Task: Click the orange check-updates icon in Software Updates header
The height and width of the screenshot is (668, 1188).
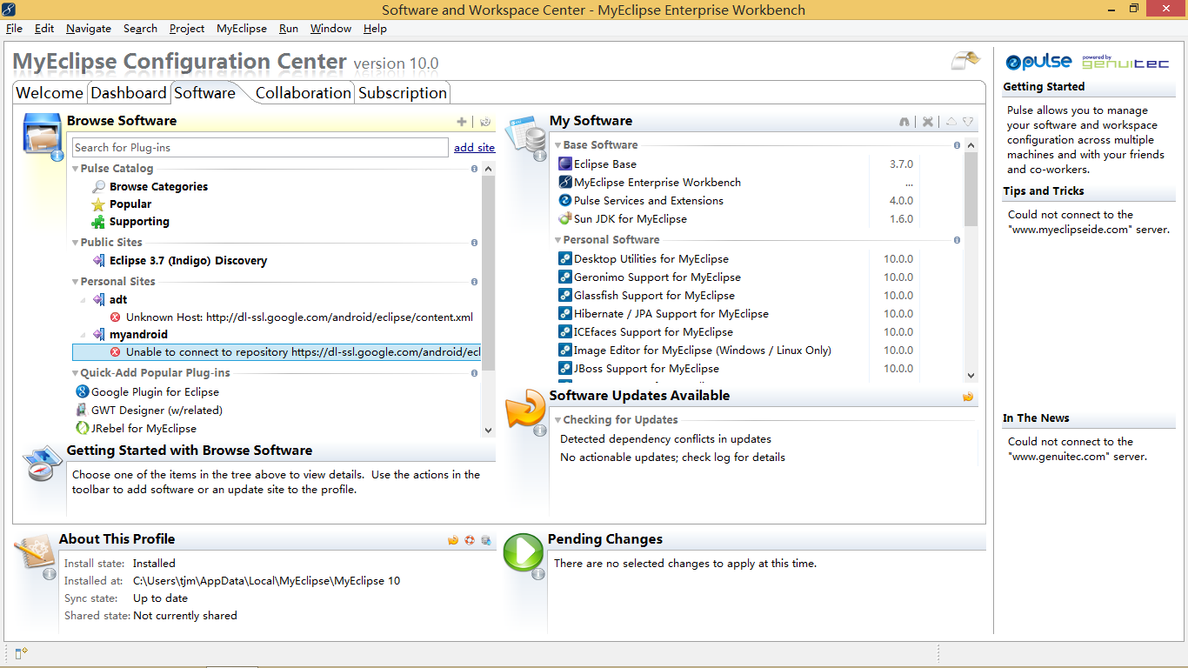Action: [968, 397]
